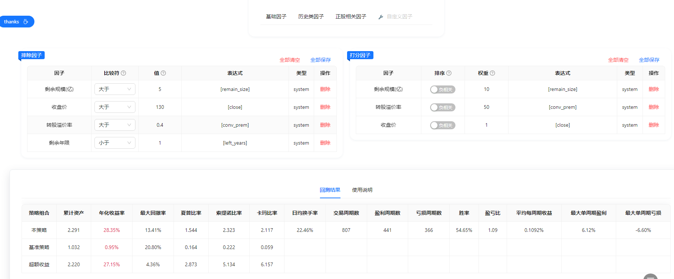Open comparator dropdown for 剩余年限 exclusion row
Image resolution: width=674 pixels, height=279 pixels.
(115, 143)
